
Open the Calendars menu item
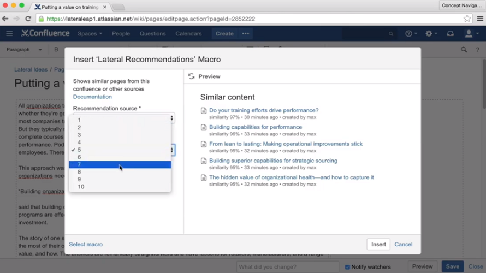(x=188, y=33)
